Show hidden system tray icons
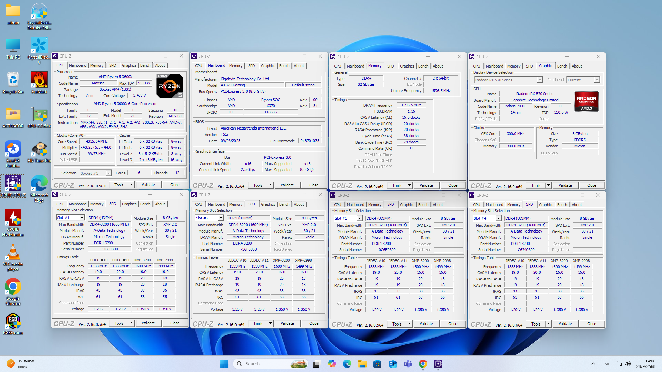Screen dimensions: 662x372 [593, 364]
